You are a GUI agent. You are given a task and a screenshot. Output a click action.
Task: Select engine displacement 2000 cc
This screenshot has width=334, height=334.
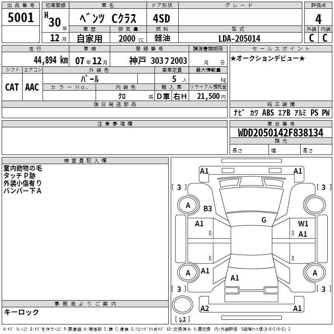[x=131, y=38]
